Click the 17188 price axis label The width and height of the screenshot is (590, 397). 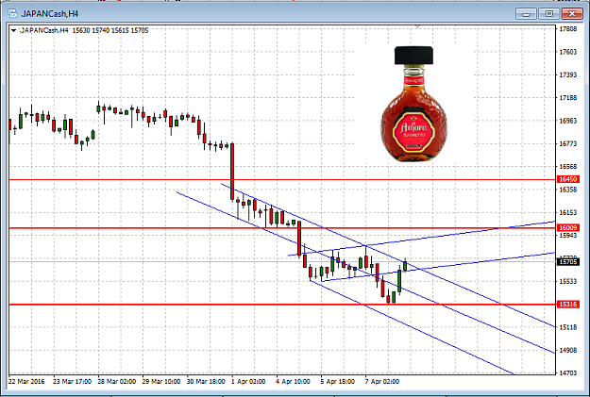(x=567, y=98)
